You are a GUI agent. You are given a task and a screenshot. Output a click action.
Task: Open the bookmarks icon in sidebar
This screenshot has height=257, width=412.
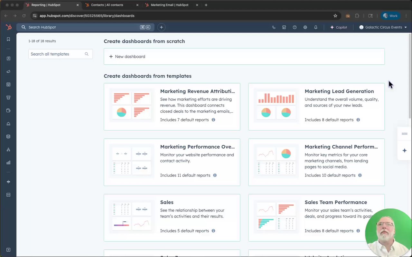[8, 39]
